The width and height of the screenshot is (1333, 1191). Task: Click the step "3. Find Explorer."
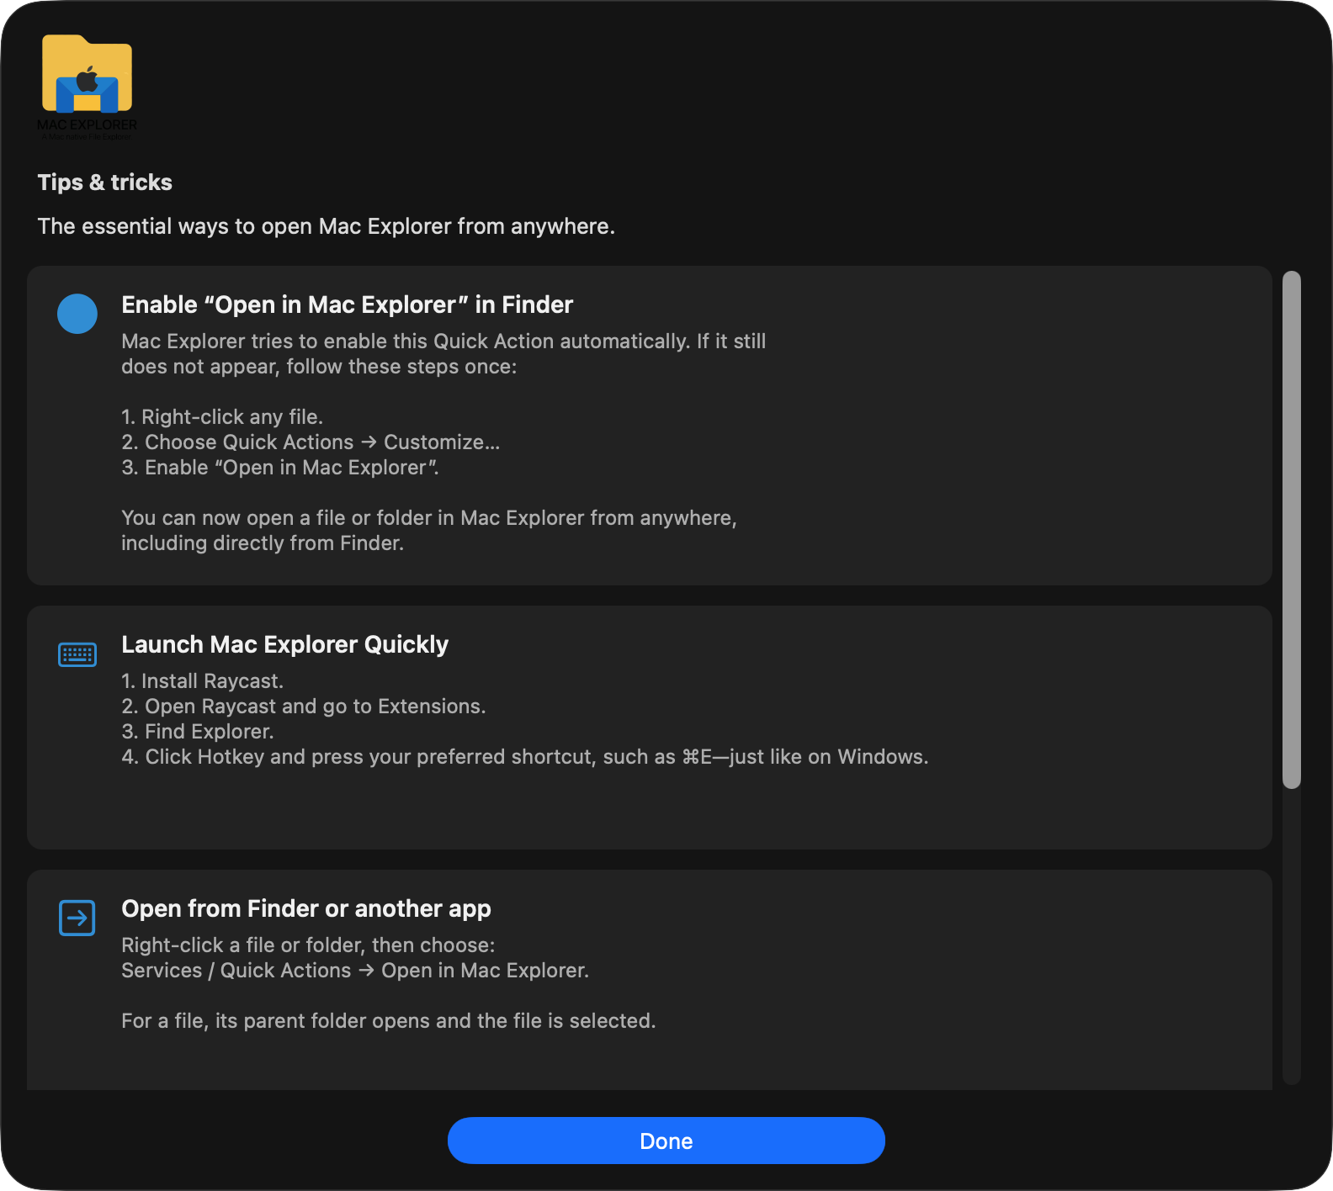click(x=198, y=732)
